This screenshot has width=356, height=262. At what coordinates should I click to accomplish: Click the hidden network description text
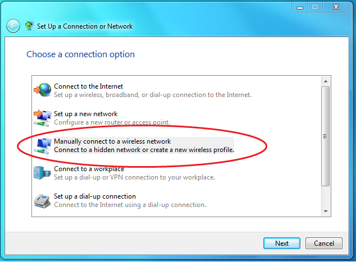(x=144, y=150)
